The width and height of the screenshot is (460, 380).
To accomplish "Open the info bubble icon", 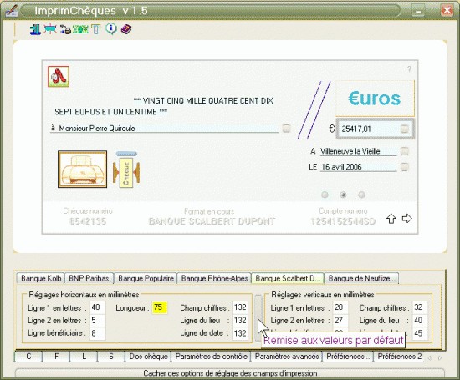I will coord(111,28).
